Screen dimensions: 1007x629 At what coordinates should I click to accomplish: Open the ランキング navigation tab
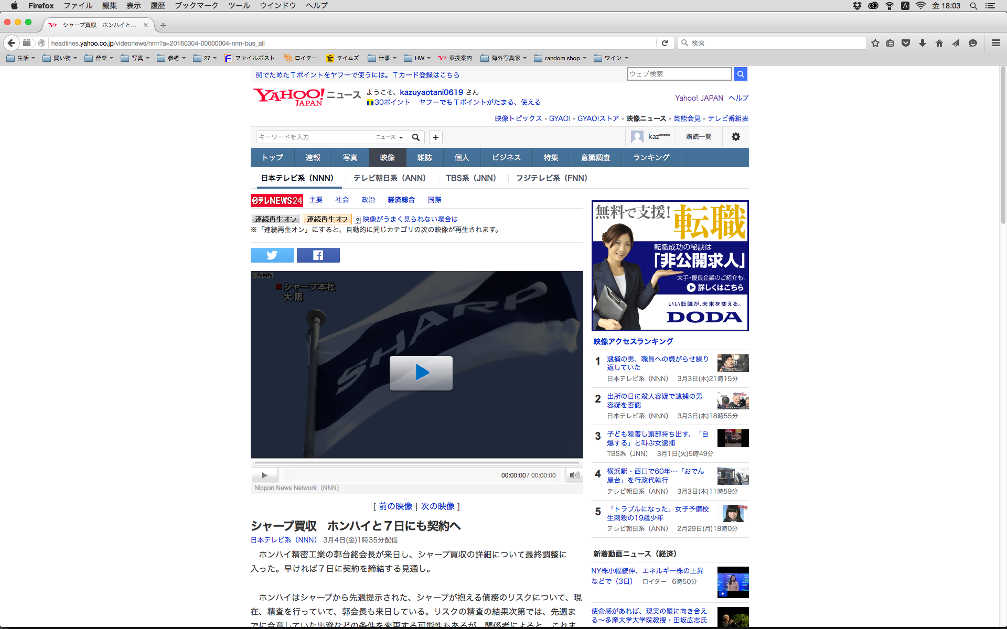651,158
